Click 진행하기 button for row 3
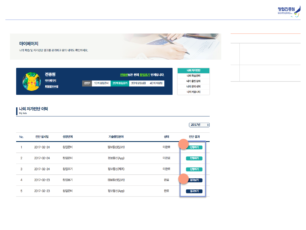 coord(194,169)
